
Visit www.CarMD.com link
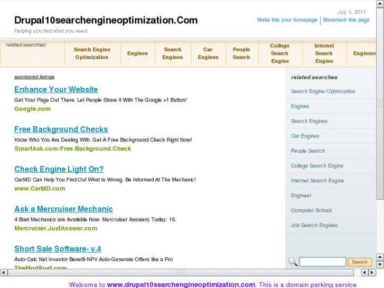click(x=40, y=189)
